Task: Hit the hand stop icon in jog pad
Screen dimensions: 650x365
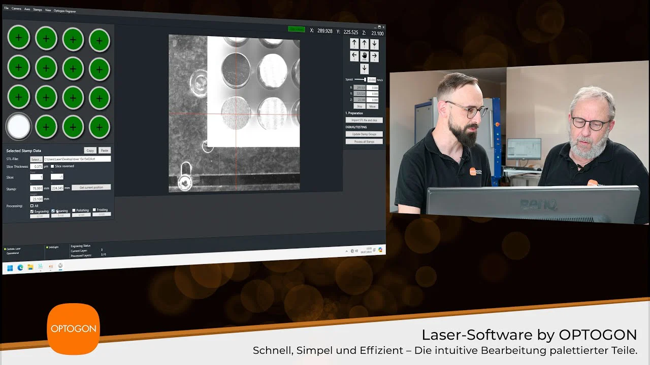Action: tap(364, 56)
